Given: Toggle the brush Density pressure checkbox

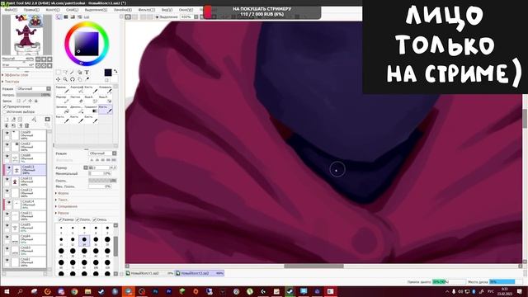Looking at the screenshot, I should pyautogui.click(x=78, y=219).
